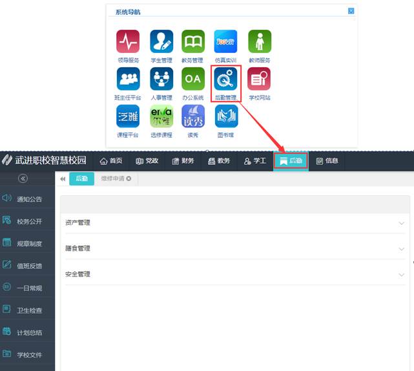Screen dimensions: 414x371
Task: Close the 维修申请 tab
Action: pos(129,178)
